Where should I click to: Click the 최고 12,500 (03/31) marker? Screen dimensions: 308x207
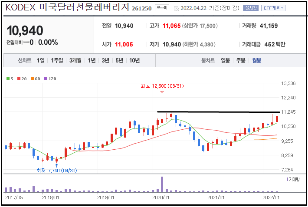(x=162, y=86)
